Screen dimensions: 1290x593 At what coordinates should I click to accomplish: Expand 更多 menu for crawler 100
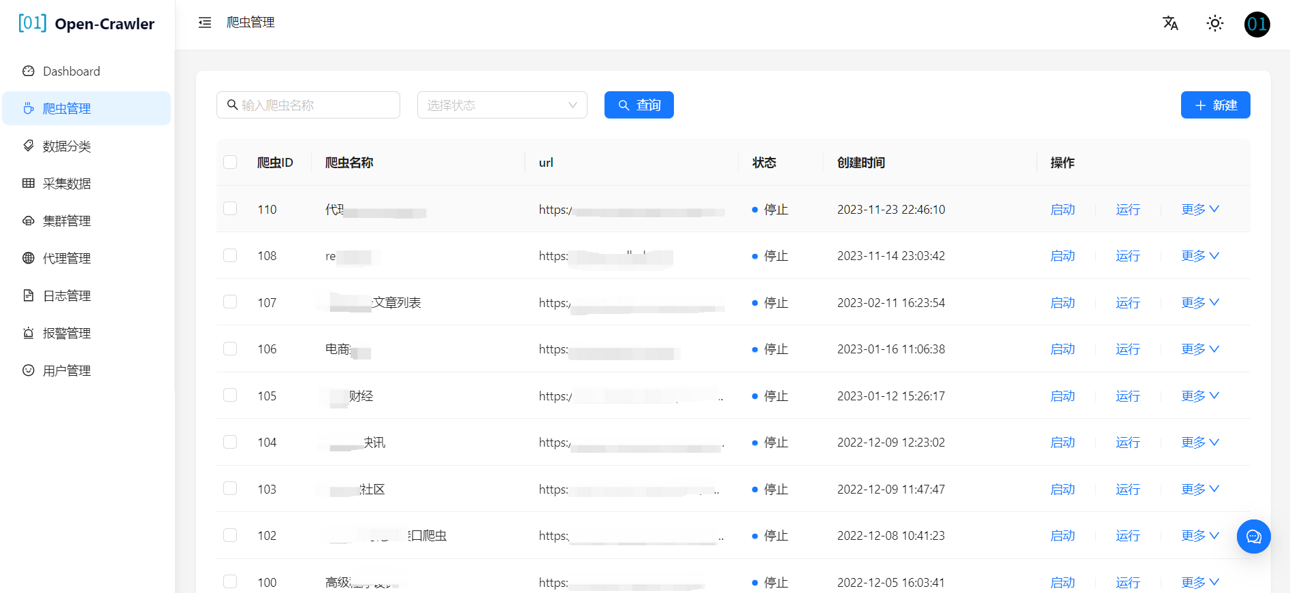1200,582
